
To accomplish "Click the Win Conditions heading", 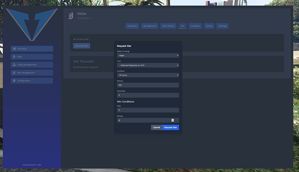I will coord(126,102).
